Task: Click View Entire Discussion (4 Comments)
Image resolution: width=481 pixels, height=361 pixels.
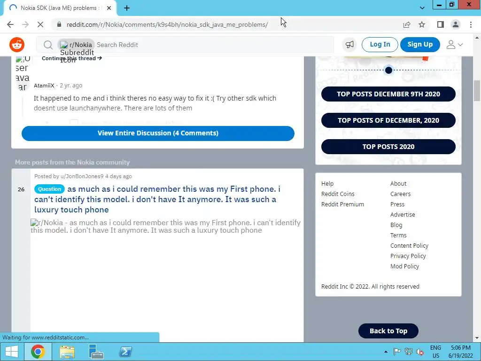Action: [x=158, y=133]
